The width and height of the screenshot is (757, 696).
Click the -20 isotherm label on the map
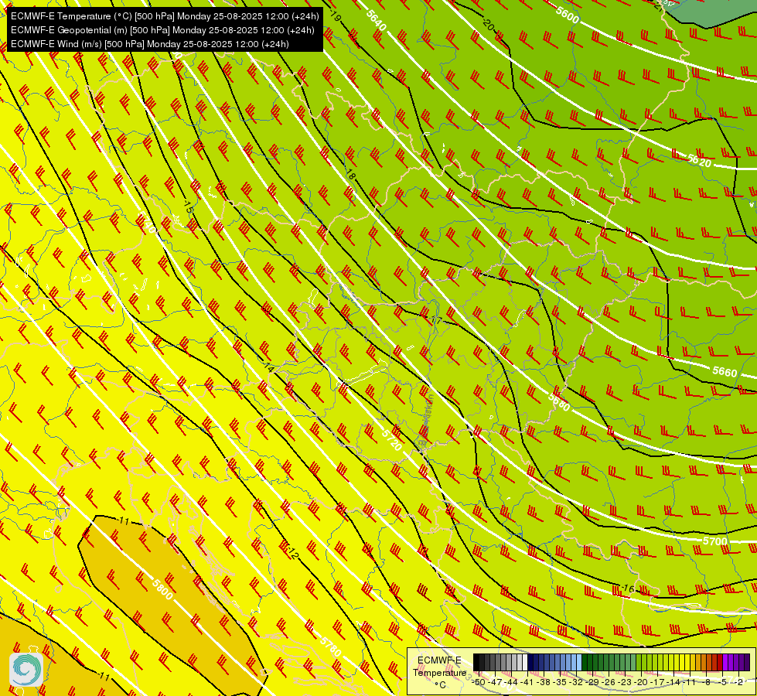pos(489,25)
